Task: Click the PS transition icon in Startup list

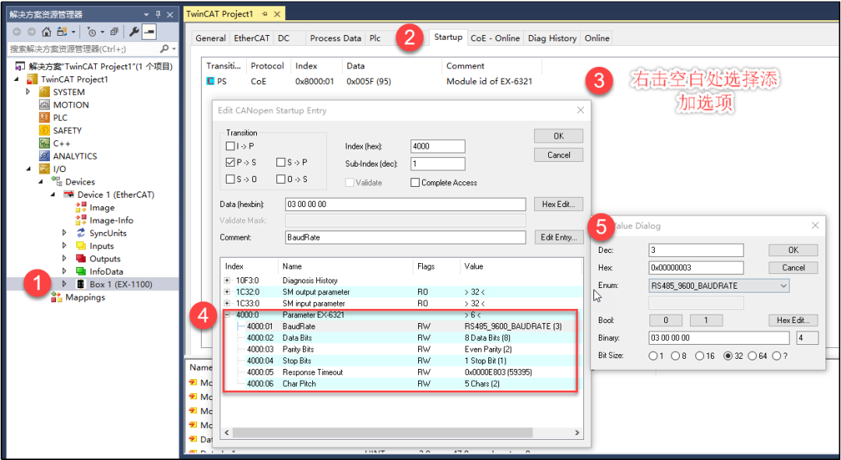Action: tap(210, 82)
